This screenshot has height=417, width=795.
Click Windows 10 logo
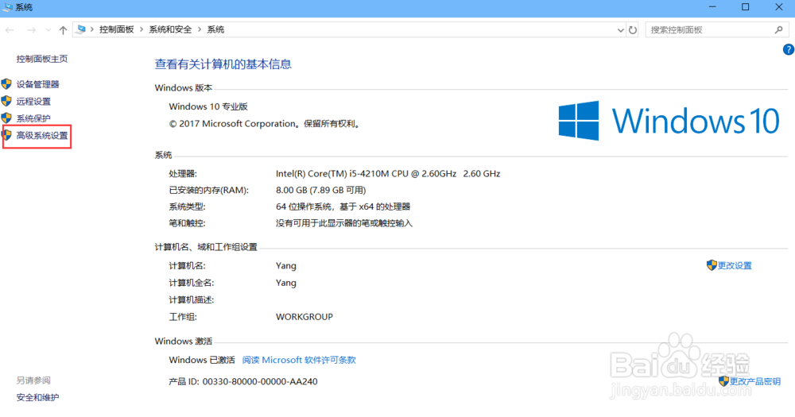pyautogui.click(x=669, y=121)
